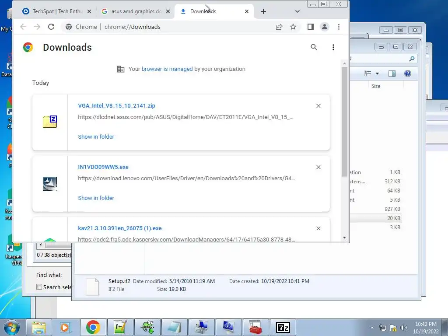The width and height of the screenshot is (448, 336).
Task: Close the asus amd graphics tab
Action: pos(168,11)
